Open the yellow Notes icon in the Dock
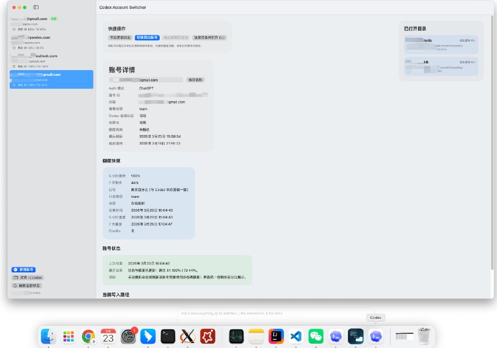The width and height of the screenshot is (497, 348). 256,336
